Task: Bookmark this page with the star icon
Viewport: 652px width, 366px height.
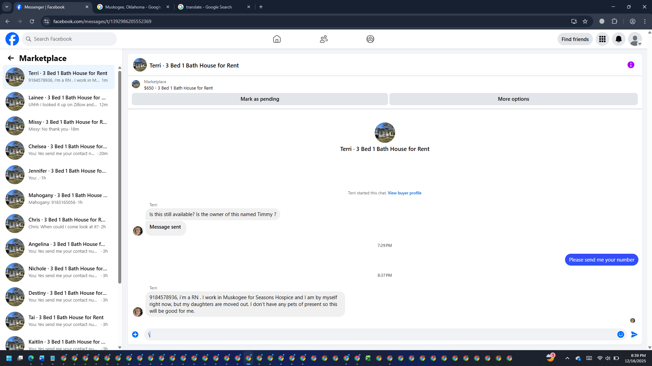Action: pos(585,21)
